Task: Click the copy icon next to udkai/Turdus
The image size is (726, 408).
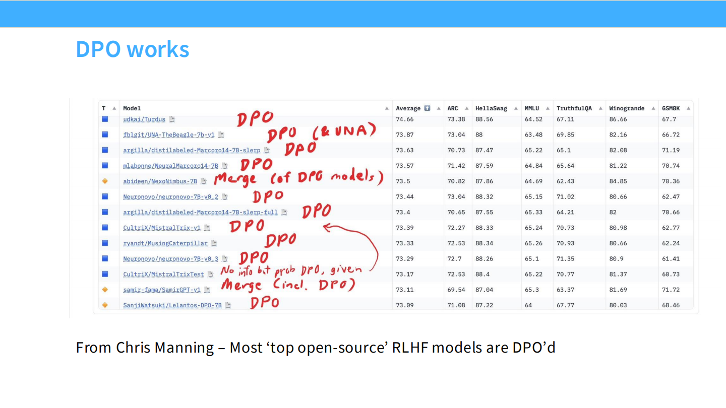Action: [172, 119]
